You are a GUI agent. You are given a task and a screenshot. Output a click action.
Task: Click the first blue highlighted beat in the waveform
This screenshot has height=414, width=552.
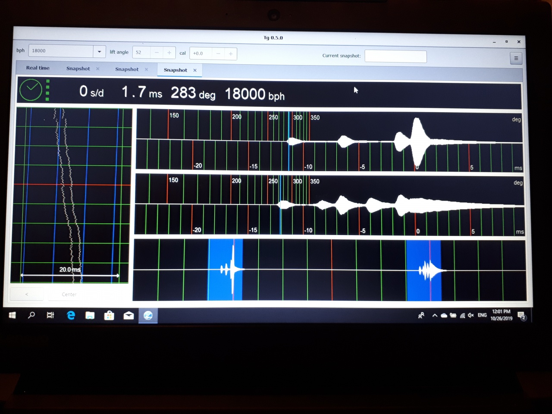(x=225, y=270)
